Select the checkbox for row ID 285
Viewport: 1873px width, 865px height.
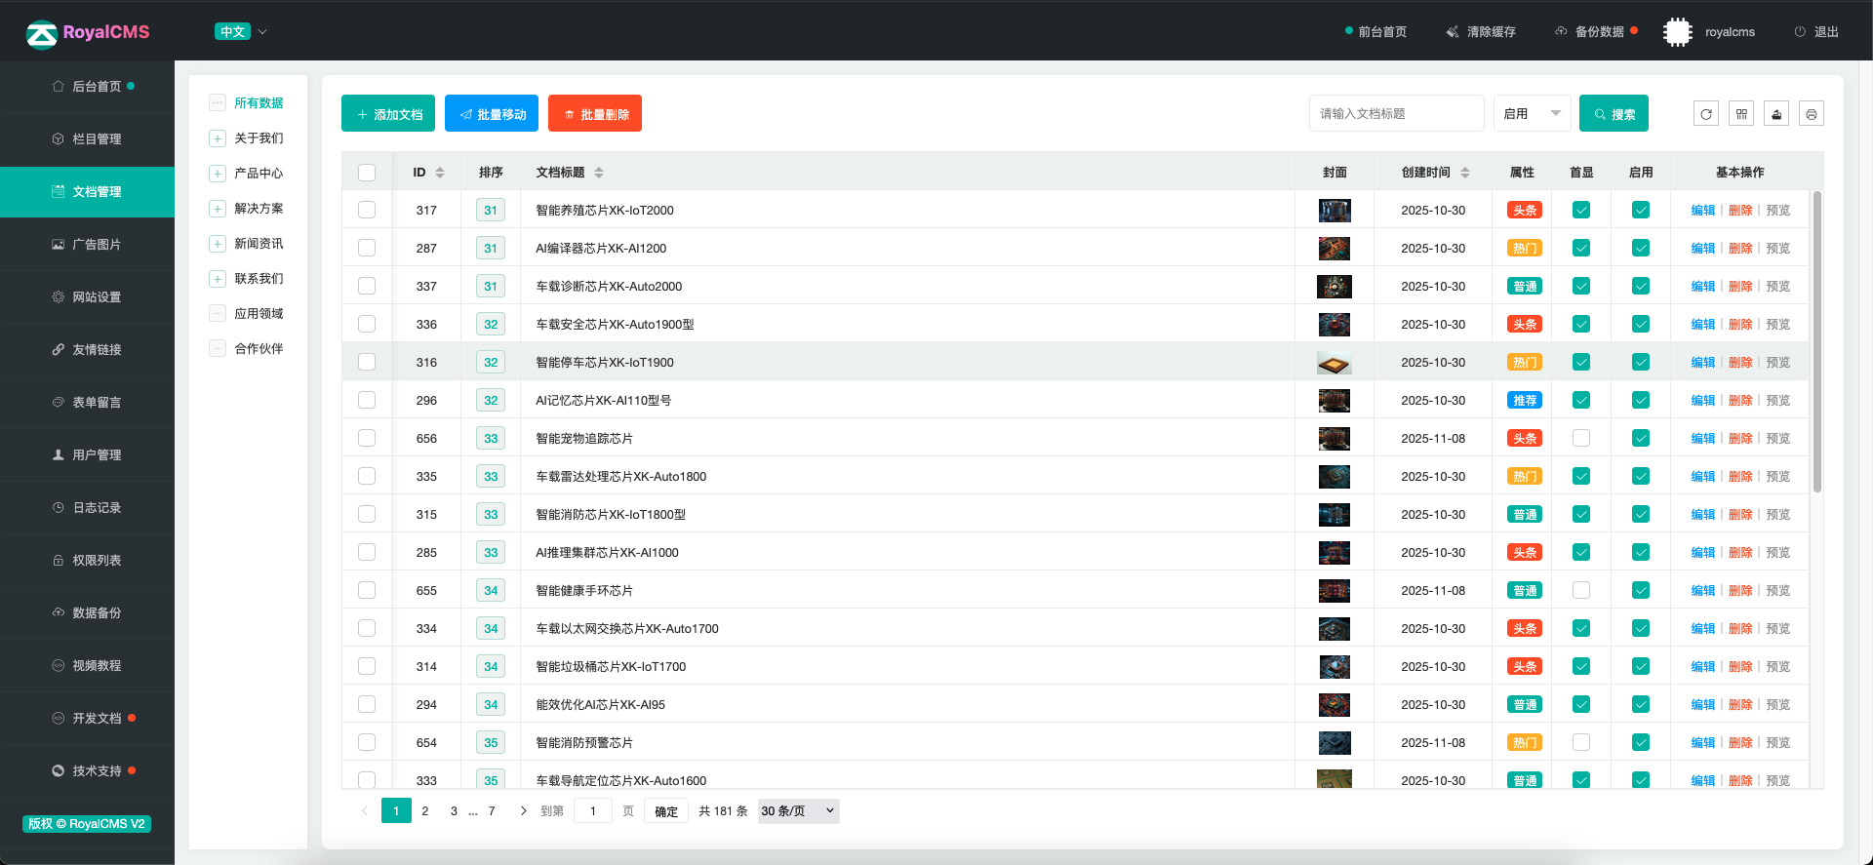coord(367,552)
